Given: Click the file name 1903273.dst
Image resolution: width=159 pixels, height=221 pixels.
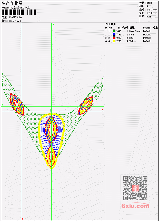Looking at the screenshot, I should click(15, 17).
